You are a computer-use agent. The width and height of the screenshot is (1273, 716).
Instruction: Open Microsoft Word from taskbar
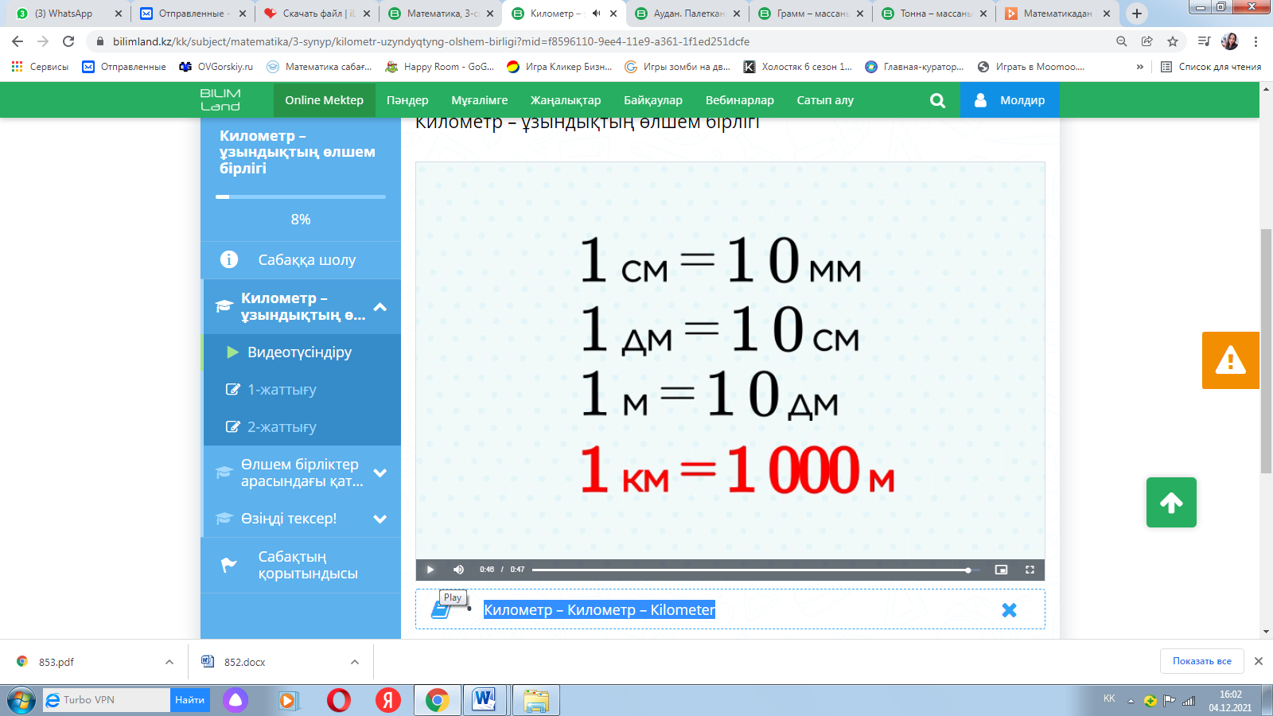(x=484, y=700)
